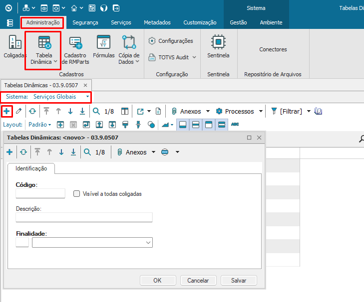364x302 pixels.
Task: Enable Visível a todas coligadas checkbox
Action: 77,194
